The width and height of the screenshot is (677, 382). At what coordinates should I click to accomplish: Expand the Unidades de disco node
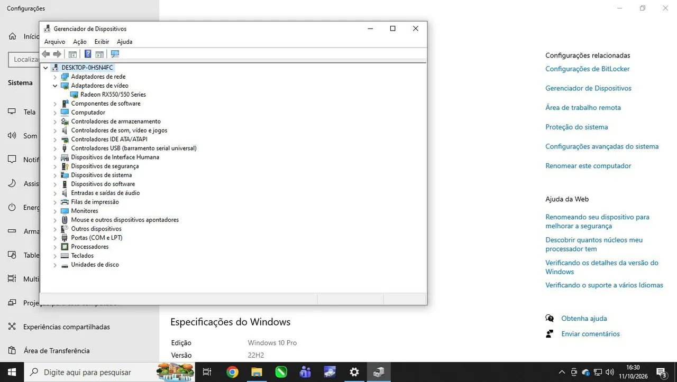(55, 265)
